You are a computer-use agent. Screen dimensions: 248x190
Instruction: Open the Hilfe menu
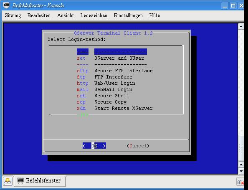(154, 15)
